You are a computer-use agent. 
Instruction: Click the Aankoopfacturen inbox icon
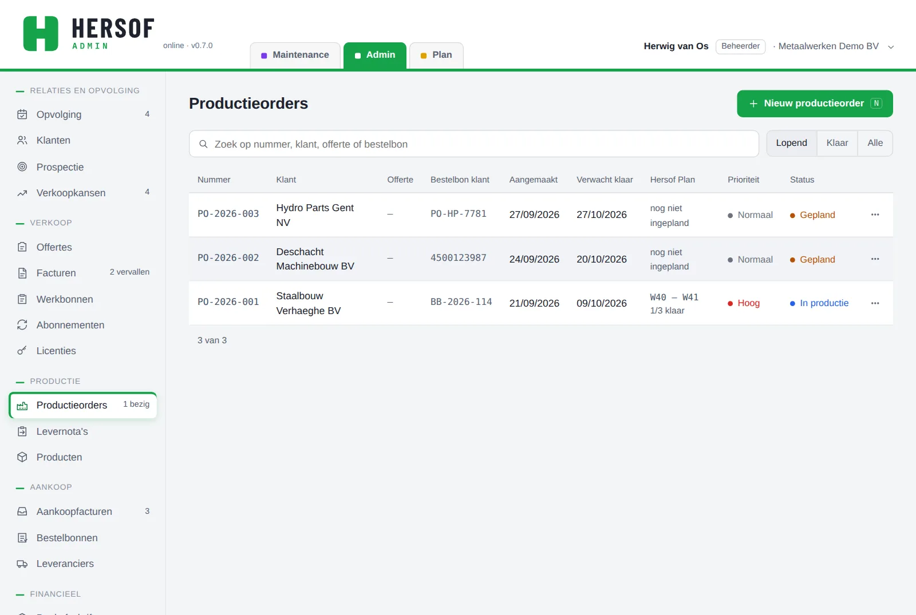[x=22, y=511]
